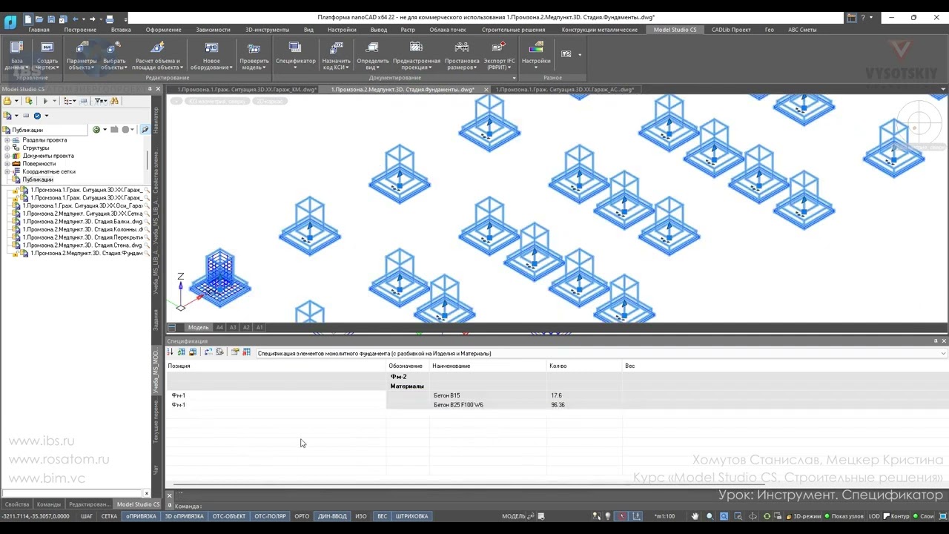
Task: Toggle ДИН-ВВОД dynamic input
Action: click(x=332, y=516)
